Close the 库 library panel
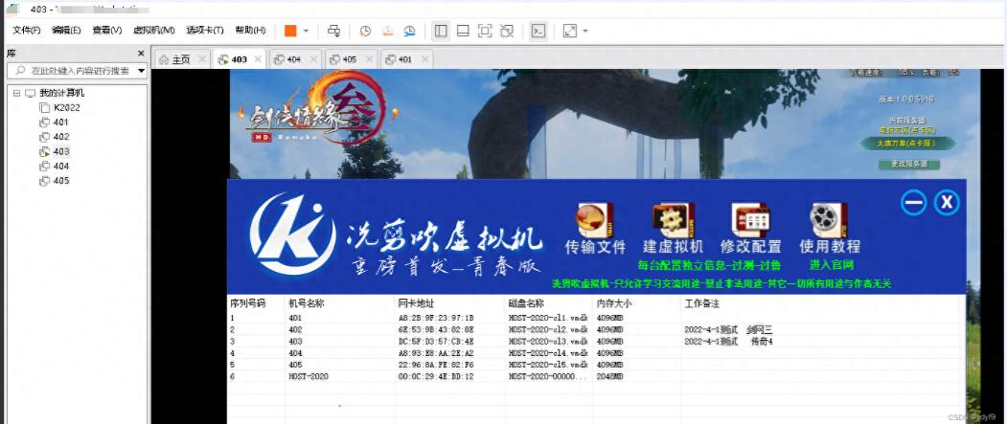Screen dimensions: 1007x424 pyautogui.click(x=141, y=54)
